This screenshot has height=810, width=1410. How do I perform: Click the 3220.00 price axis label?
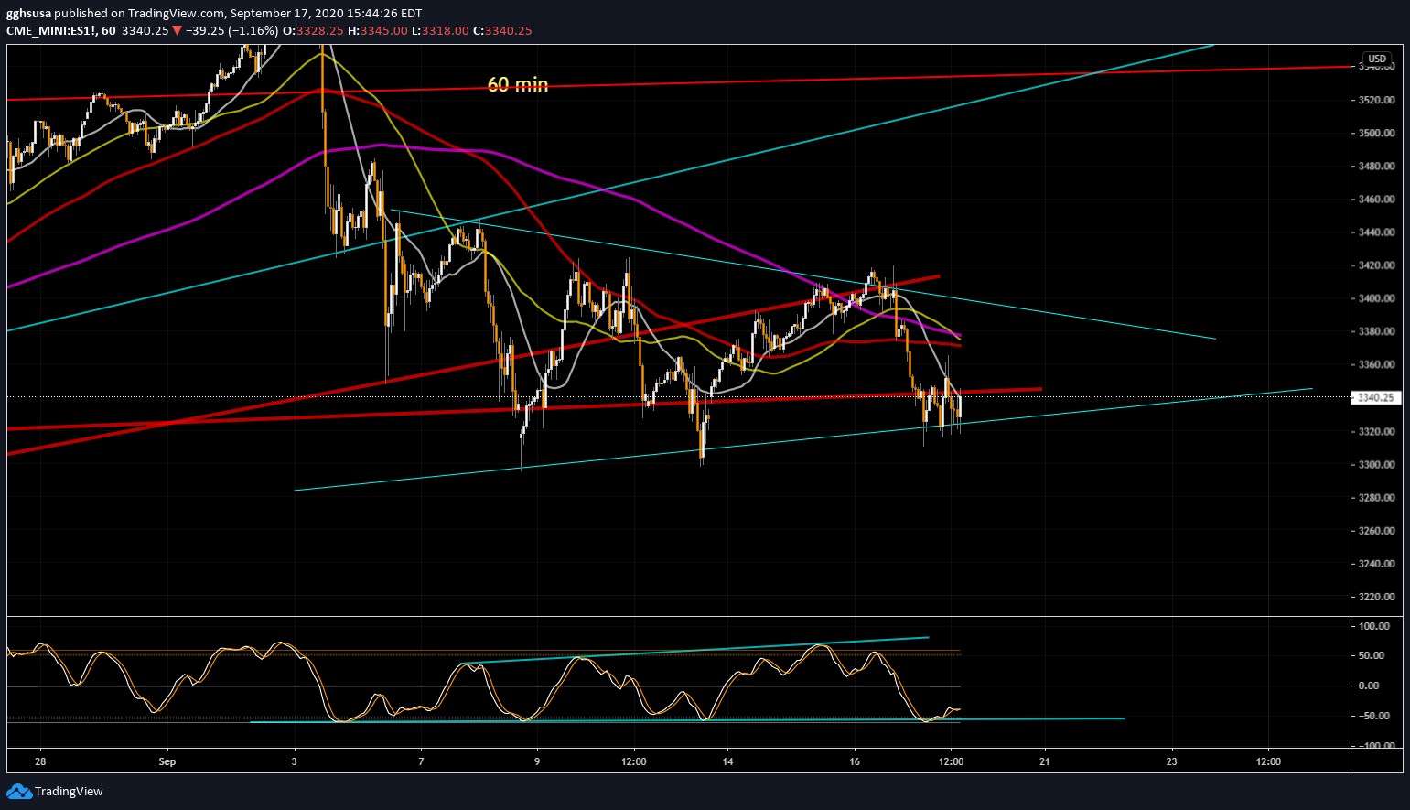(1376, 597)
